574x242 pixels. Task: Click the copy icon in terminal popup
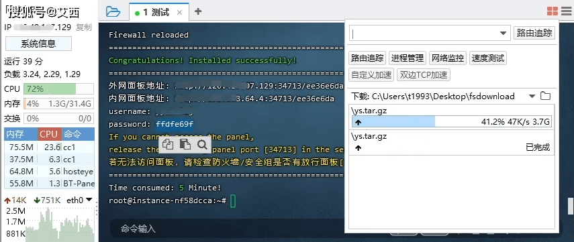tap(168, 145)
